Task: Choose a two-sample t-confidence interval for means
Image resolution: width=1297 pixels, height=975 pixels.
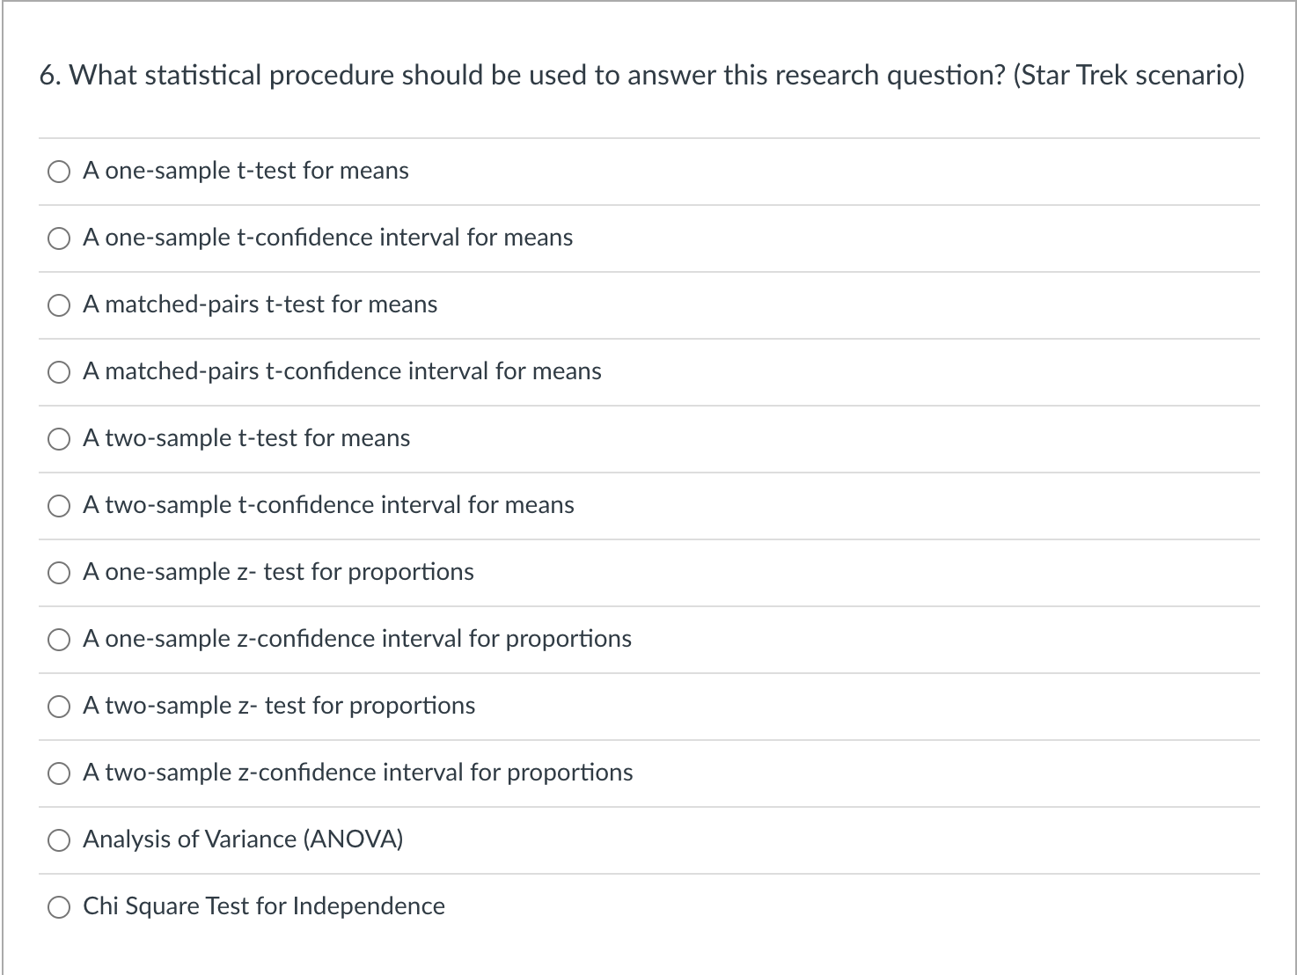Action: (59, 506)
